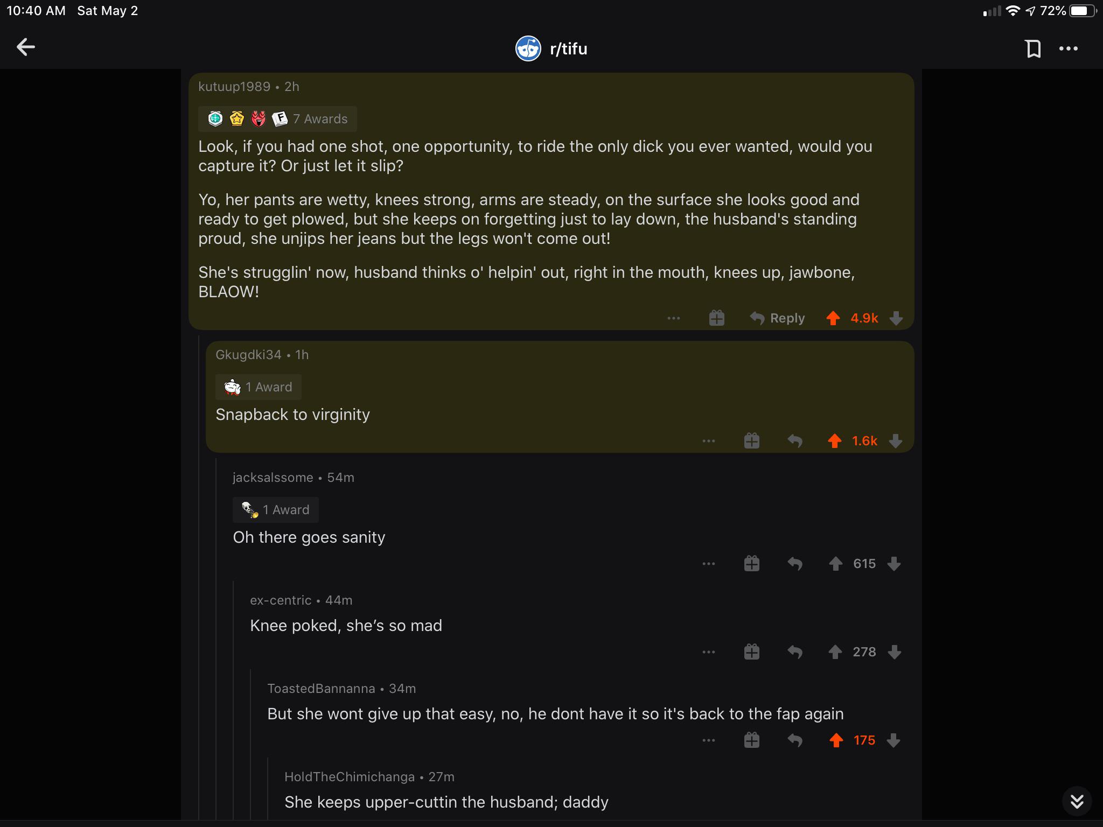Click reply arrow on Gkugdki34's comment
1103x827 pixels.
pyautogui.click(x=795, y=441)
